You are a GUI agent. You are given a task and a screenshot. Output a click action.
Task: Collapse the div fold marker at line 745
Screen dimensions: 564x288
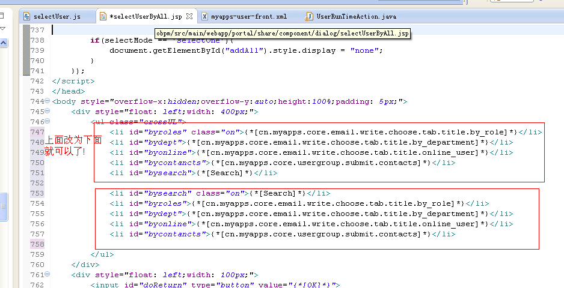tap(48, 111)
